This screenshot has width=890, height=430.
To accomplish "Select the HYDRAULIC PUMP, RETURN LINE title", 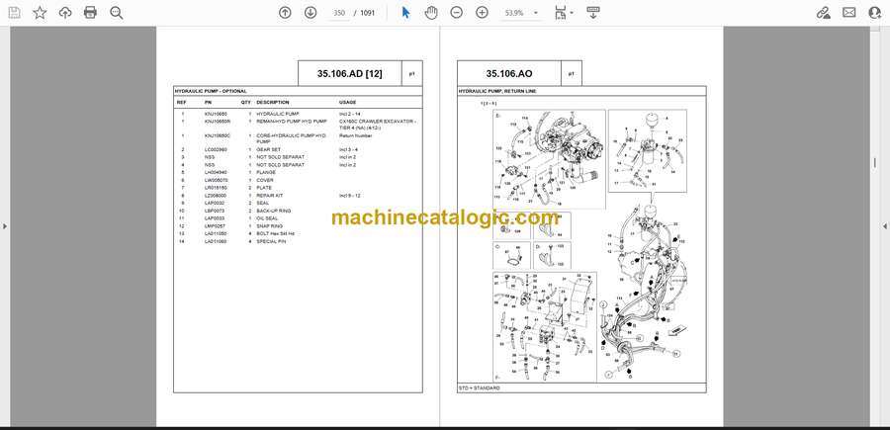I will coord(497,91).
